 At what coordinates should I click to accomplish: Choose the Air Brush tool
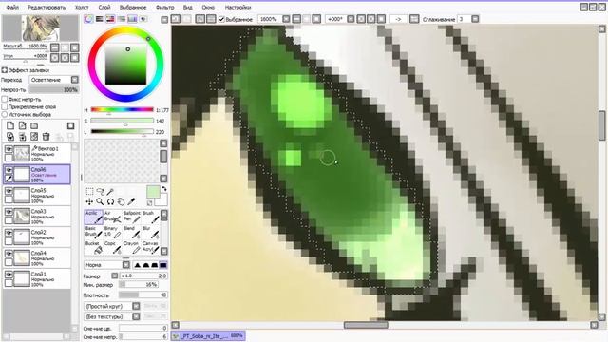tap(112, 218)
